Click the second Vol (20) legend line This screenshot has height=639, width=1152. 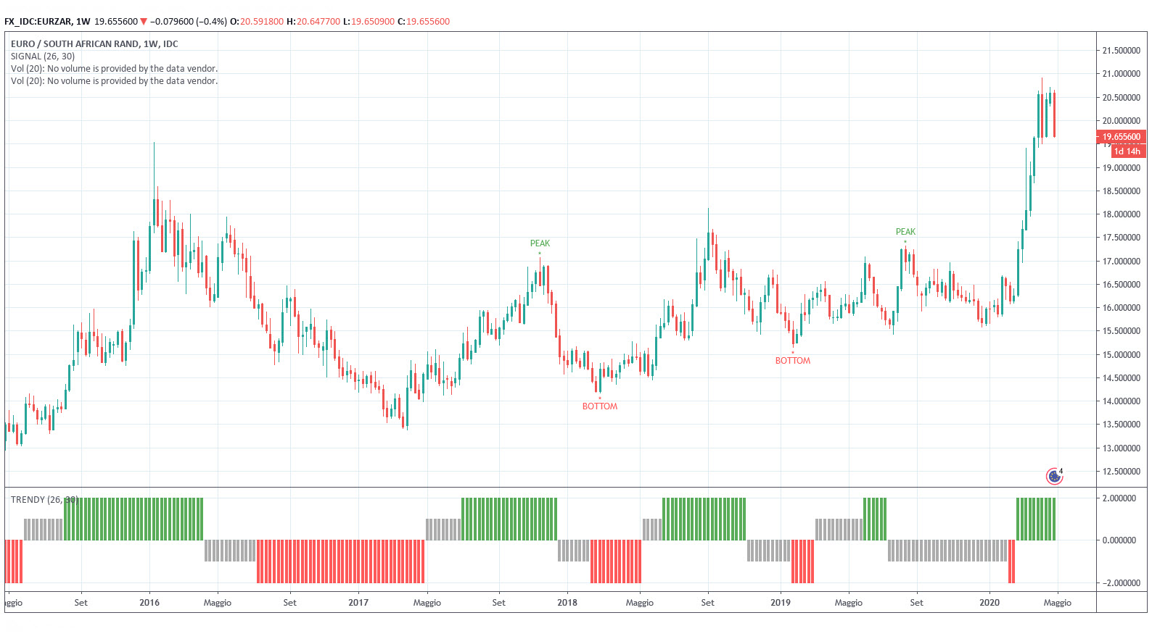pos(114,81)
